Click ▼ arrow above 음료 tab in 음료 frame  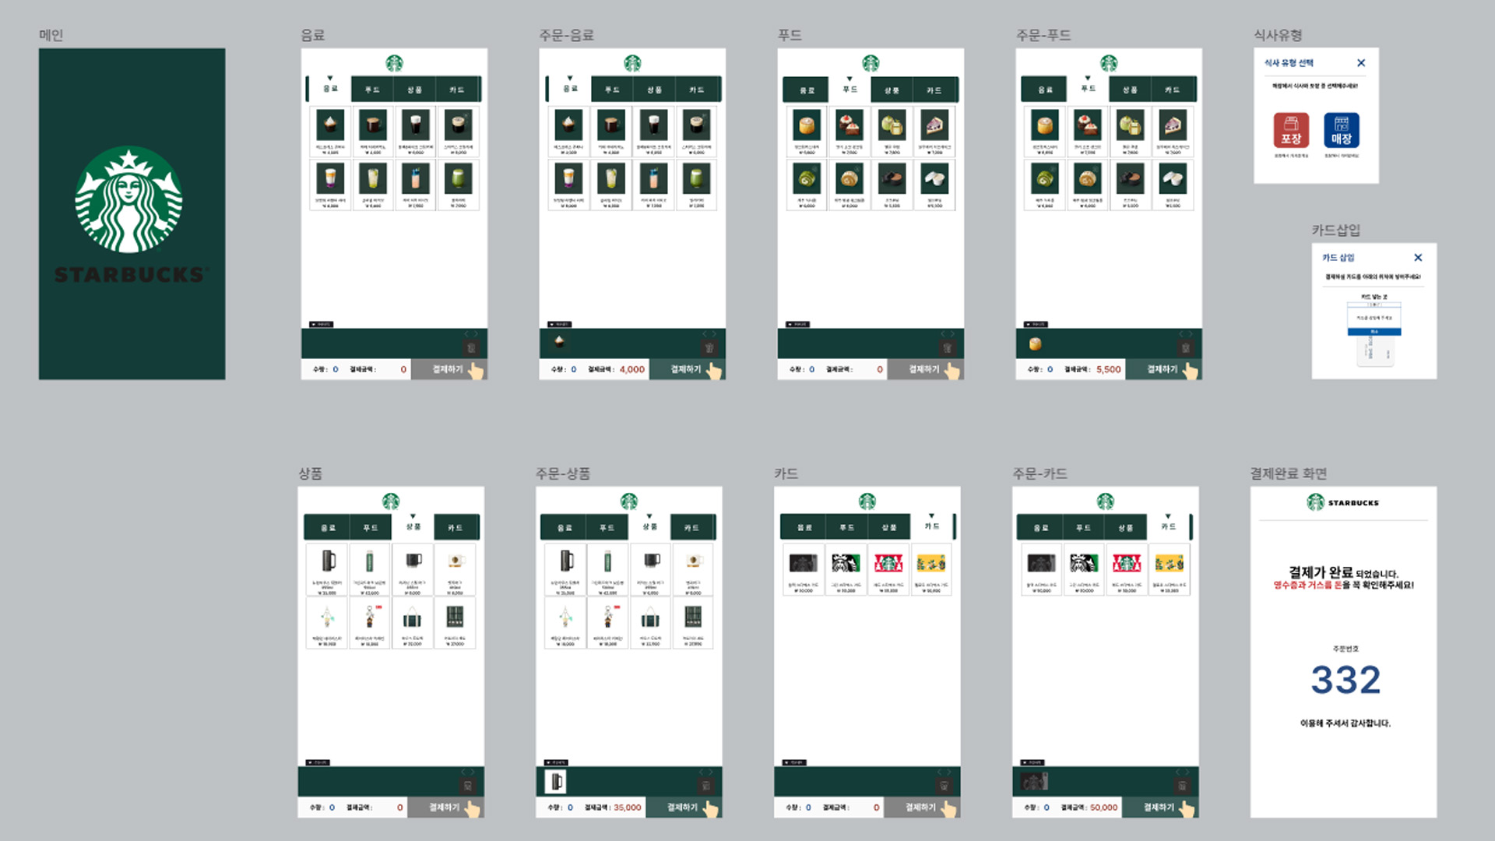(x=330, y=78)
